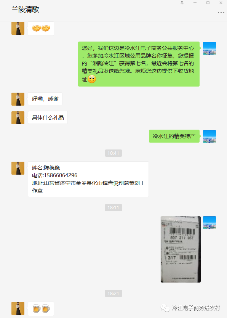Viewport: 227px width, 318px height.
Task: Click sender avatar beside shipping label image
Action: 209,223
